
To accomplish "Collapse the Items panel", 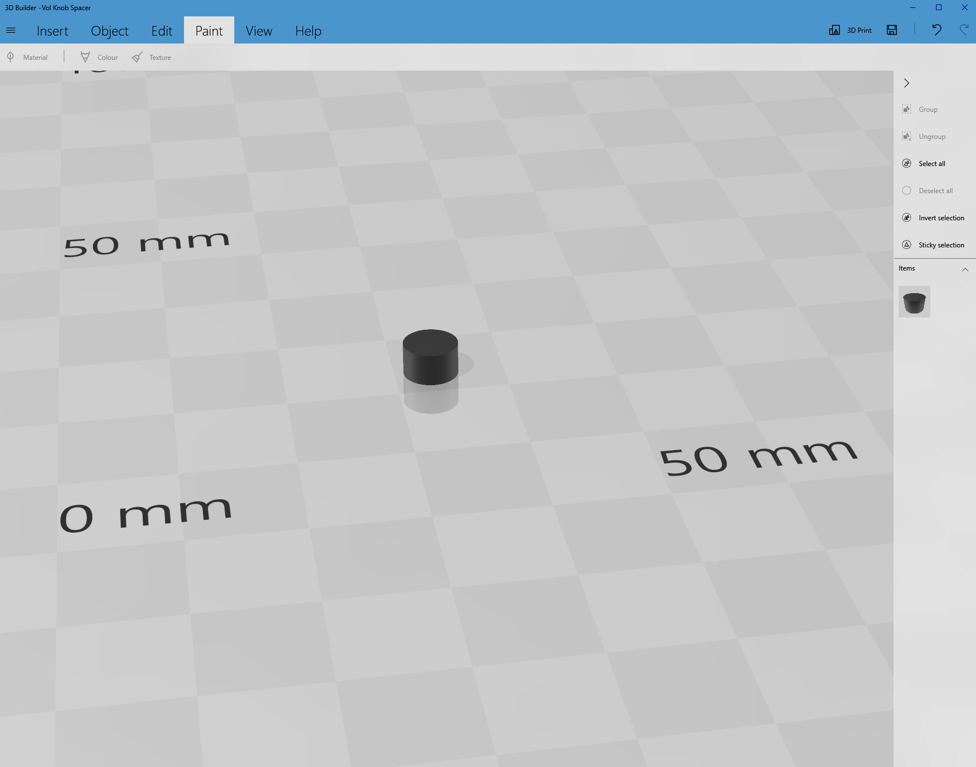I will click(x=966, y=269).
